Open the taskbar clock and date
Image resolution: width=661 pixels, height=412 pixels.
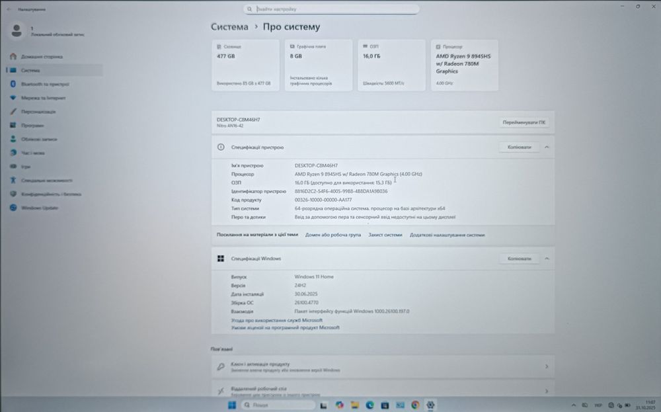coord(646,405)
